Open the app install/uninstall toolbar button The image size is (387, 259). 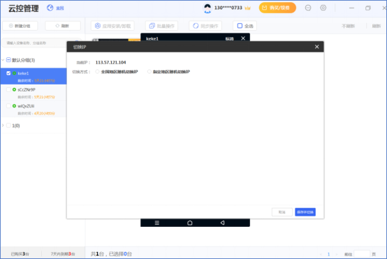click(112, 26)
